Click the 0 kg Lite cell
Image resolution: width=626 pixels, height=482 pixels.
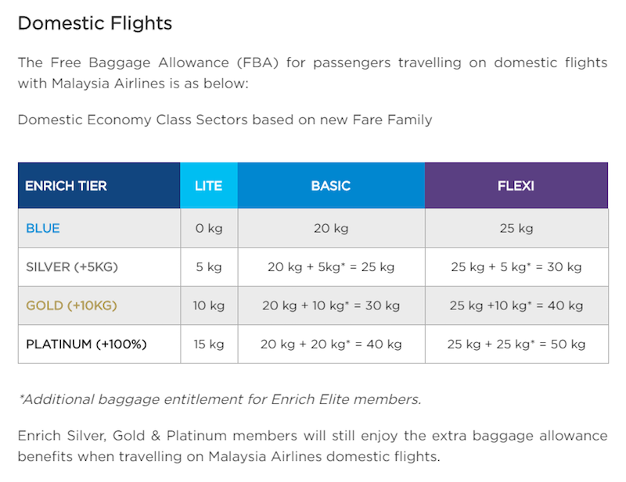[x=208, y=229]
